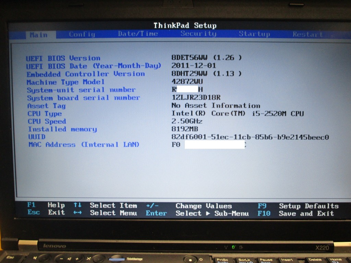Image resolution: width=351 pixels, height=263 pixels.
Task: Select the UUID value starting 82df6001
Action: (x=250, y=137)
